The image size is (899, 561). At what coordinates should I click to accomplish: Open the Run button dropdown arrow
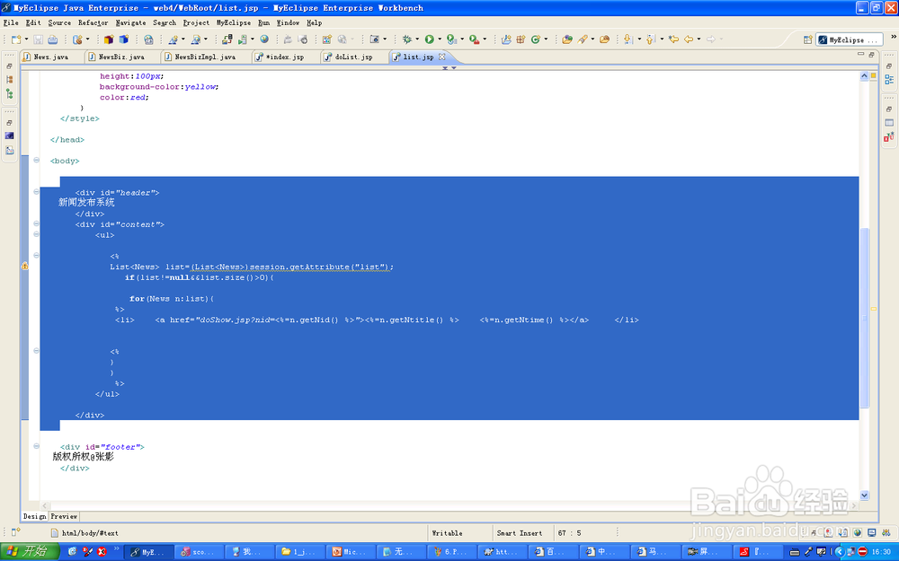(440, 39)
